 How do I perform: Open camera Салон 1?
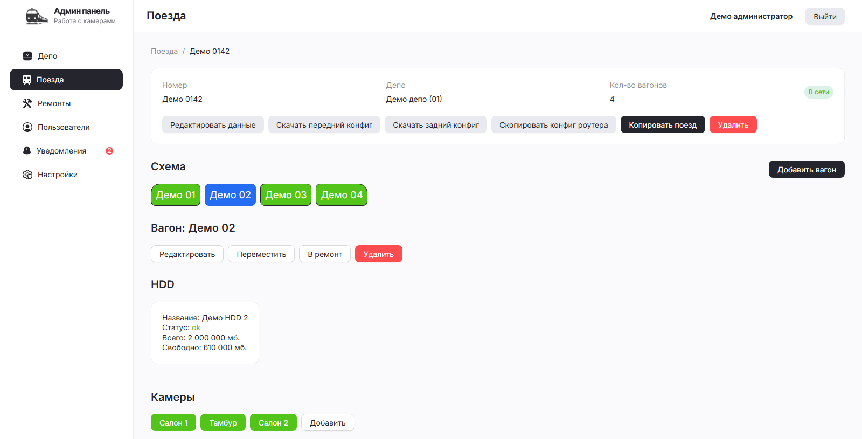click(173, 422)
